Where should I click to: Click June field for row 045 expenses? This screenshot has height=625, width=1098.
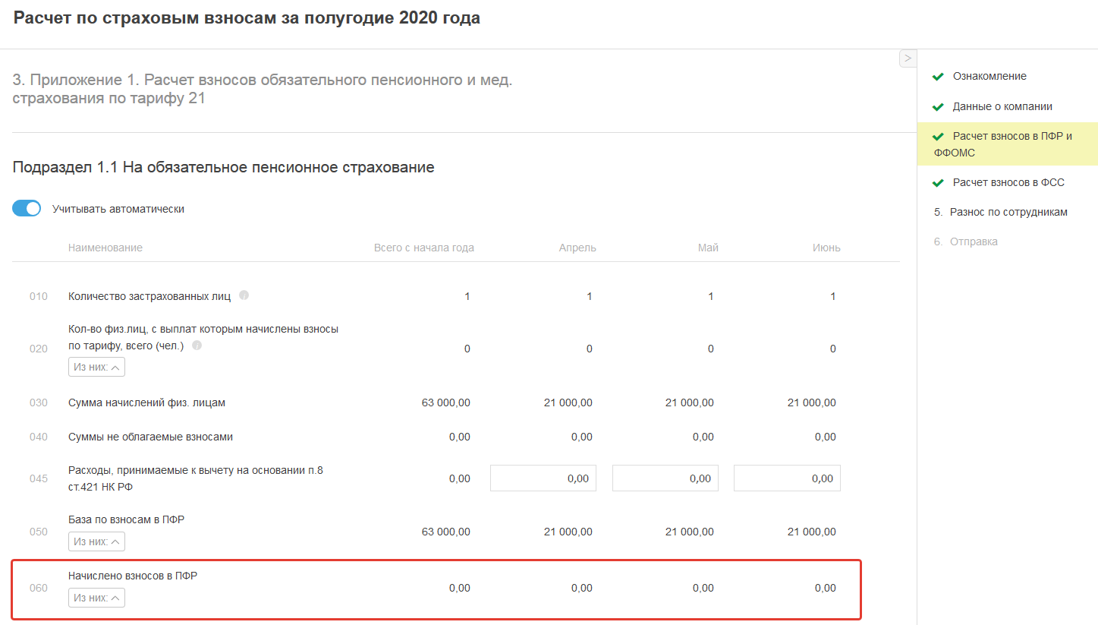pyautogui.click(x=787, y=478)
